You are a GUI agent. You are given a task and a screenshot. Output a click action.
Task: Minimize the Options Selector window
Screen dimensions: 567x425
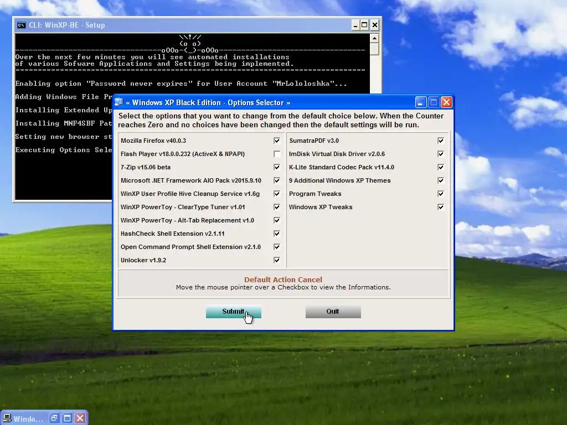pyautogui.click(x=421, y=102)
